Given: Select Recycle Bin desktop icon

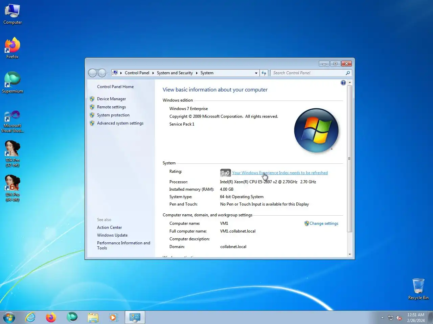Looking at the screenshot, I should coord(418,289).
